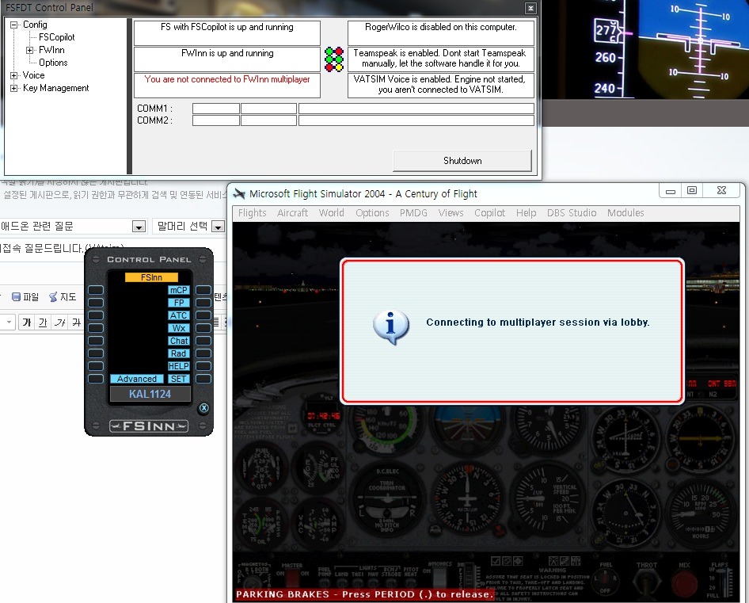This screenshot has width=749, height=603.
Task: Open the Views menu
Action: [x=451, y=213]
